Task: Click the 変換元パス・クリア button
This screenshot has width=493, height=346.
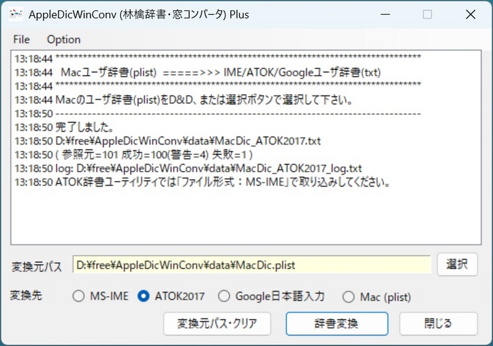Action: click(x=218, y=323)
